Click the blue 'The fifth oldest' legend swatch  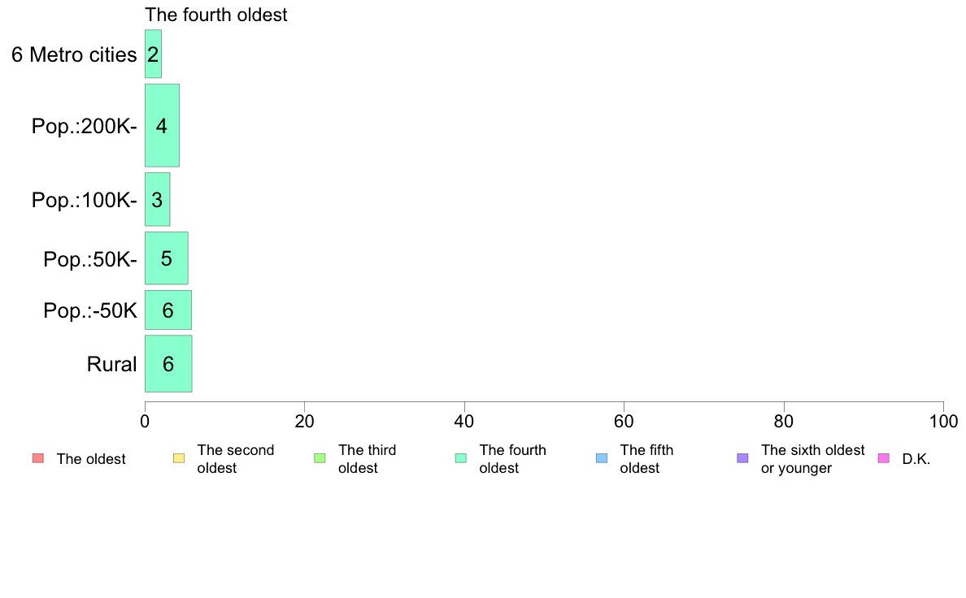pos(602,458)
